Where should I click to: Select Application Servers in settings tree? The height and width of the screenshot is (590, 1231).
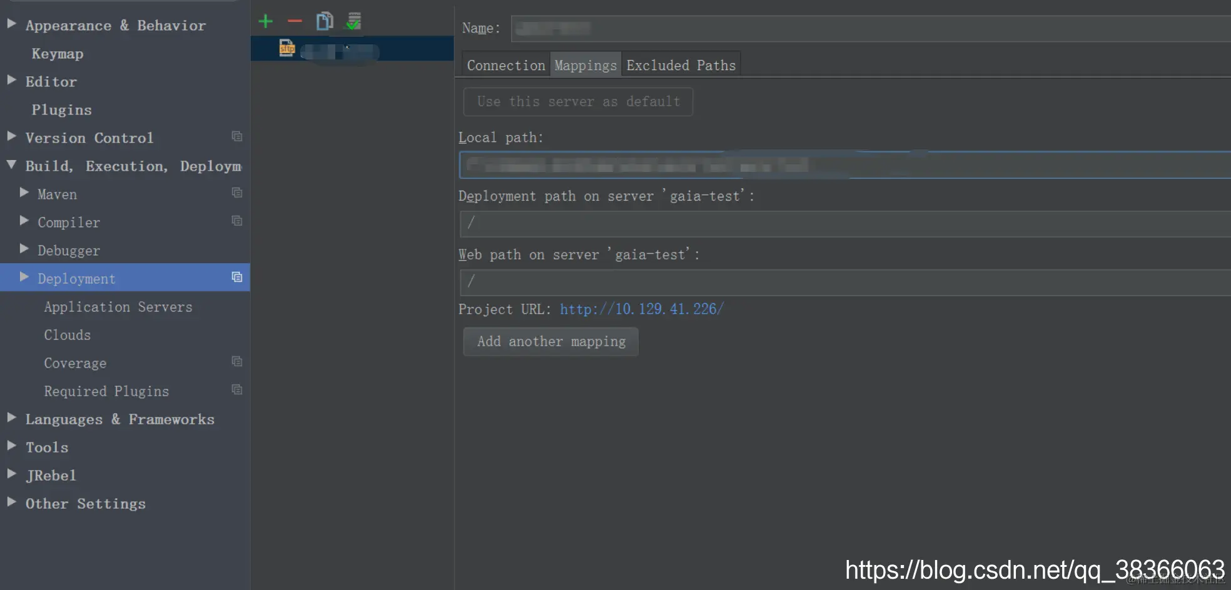(118, 307)
